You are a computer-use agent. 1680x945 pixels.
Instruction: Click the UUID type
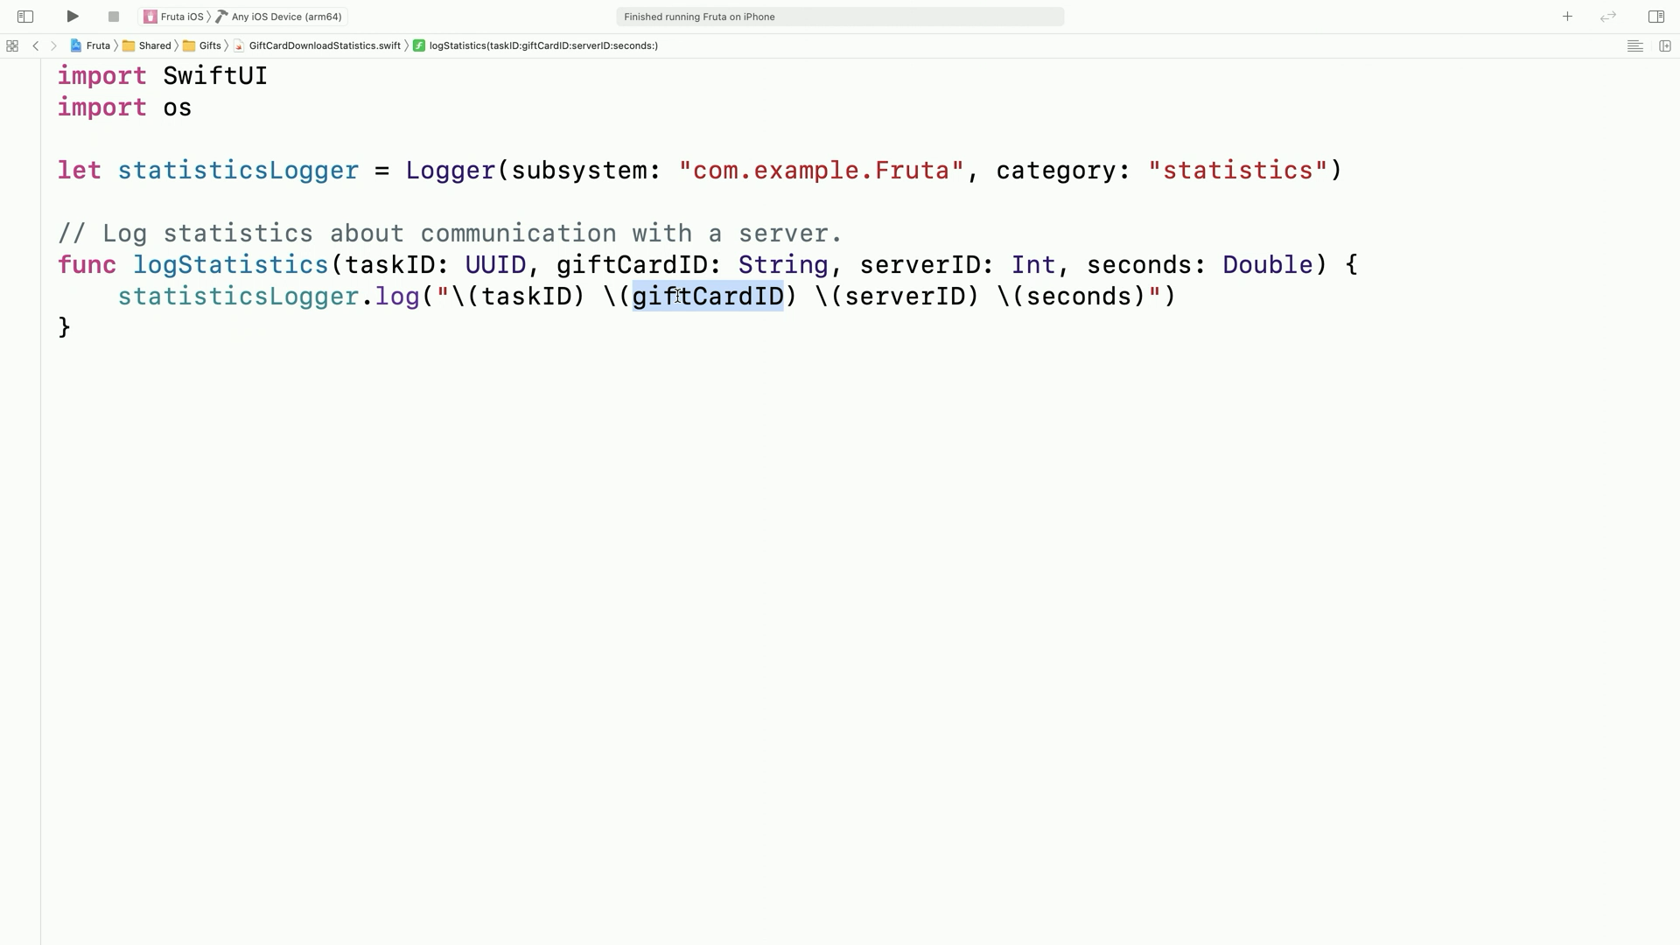tap(495, 265)
